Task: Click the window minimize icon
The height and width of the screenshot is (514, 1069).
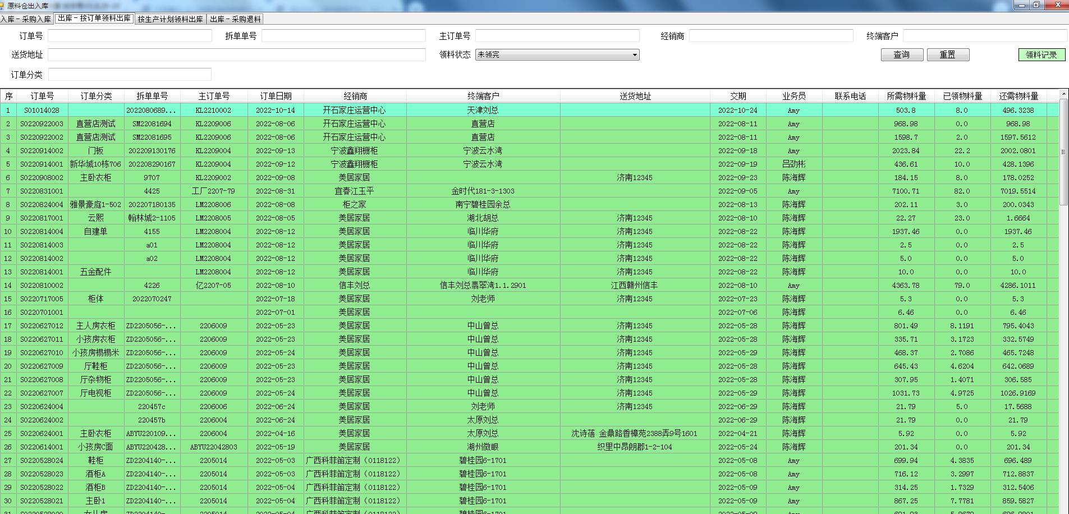Action: tap(1021, 5)
